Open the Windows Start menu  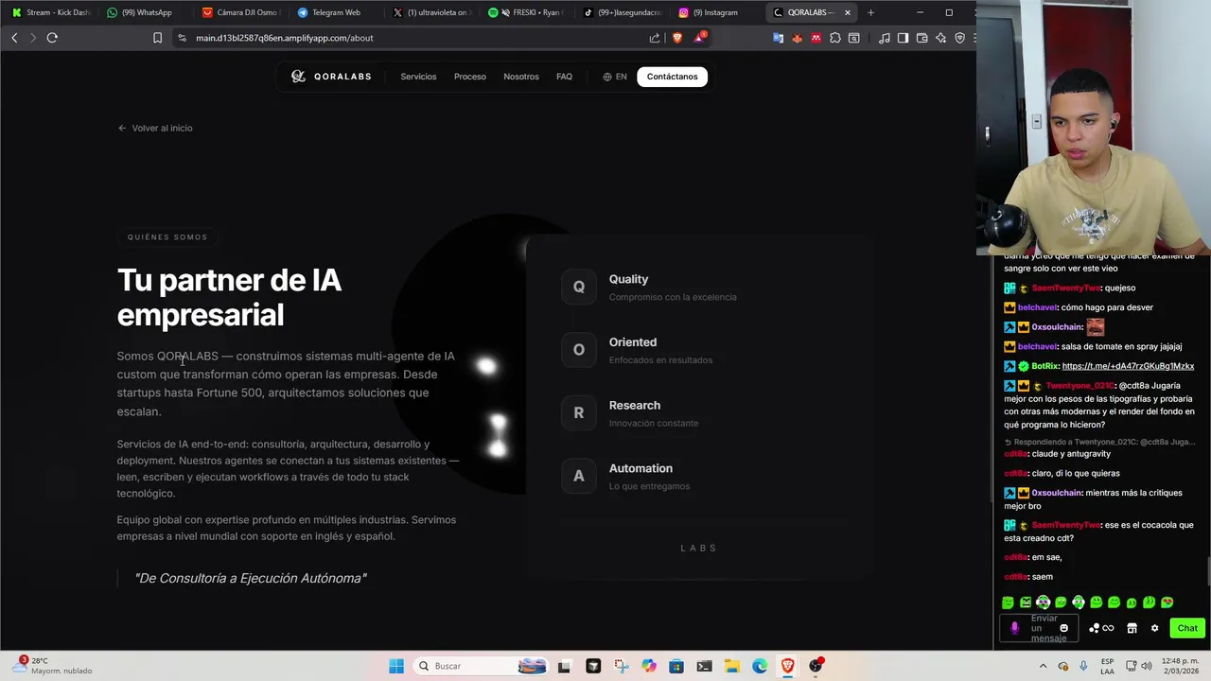click(395, 666)
